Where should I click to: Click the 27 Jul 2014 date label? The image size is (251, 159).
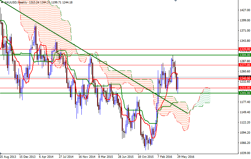(66, 157)
